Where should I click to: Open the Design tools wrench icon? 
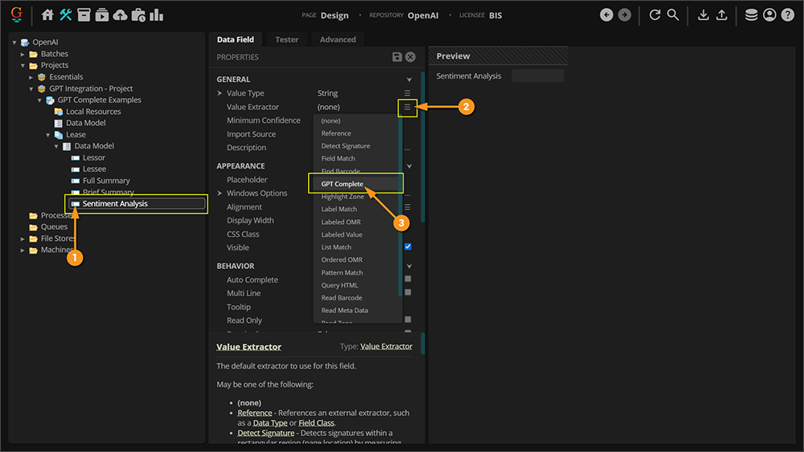pyautogui.click(x=66, y=14)
